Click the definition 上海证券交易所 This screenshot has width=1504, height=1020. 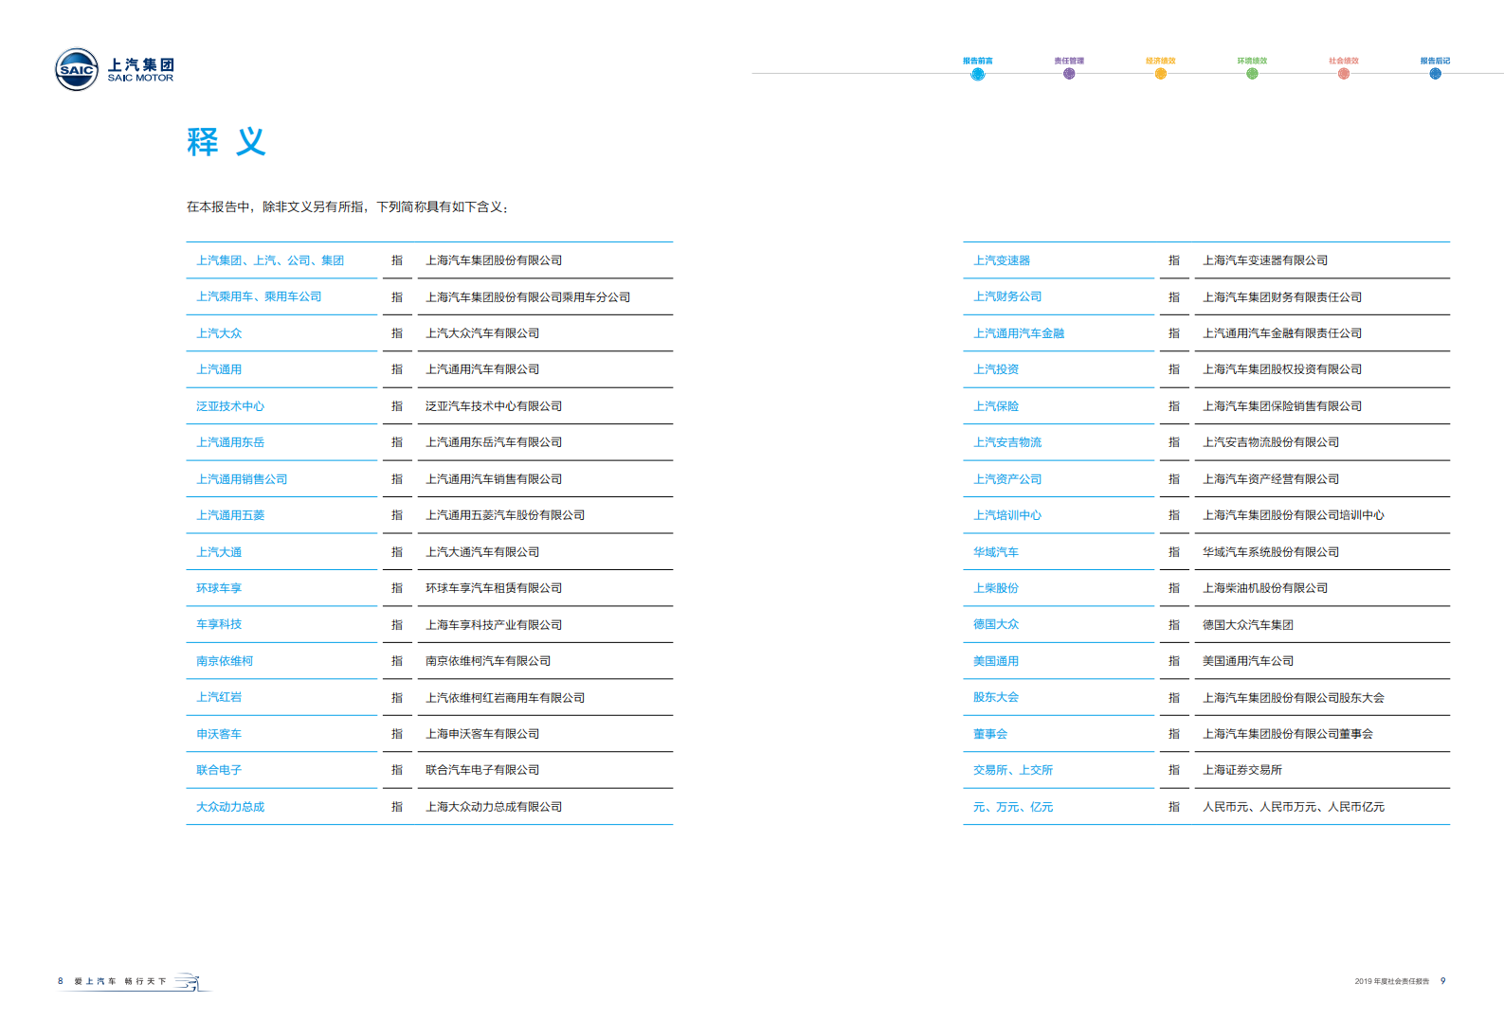pos(1242,770)
